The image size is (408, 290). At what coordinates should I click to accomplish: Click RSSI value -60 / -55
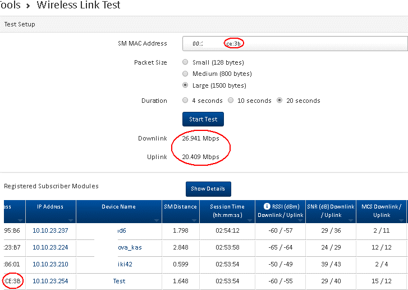[x=281, y=281]
